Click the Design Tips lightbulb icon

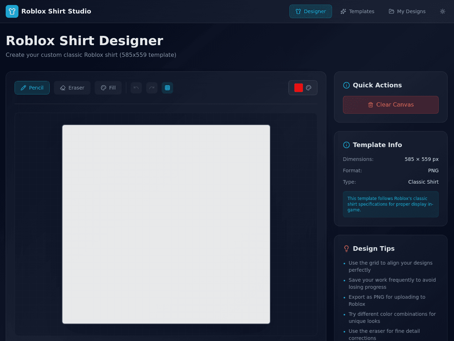pos(347,249)
